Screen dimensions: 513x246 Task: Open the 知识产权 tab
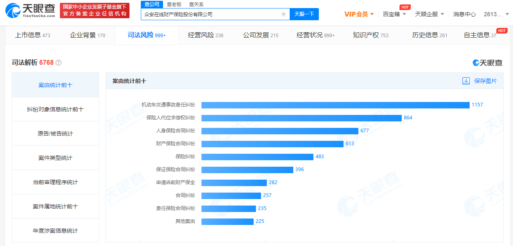pos(370,35)
